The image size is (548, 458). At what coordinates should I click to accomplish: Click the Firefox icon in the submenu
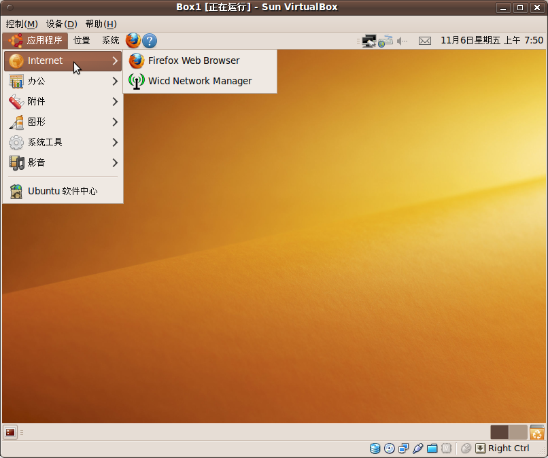coord(136,60)
